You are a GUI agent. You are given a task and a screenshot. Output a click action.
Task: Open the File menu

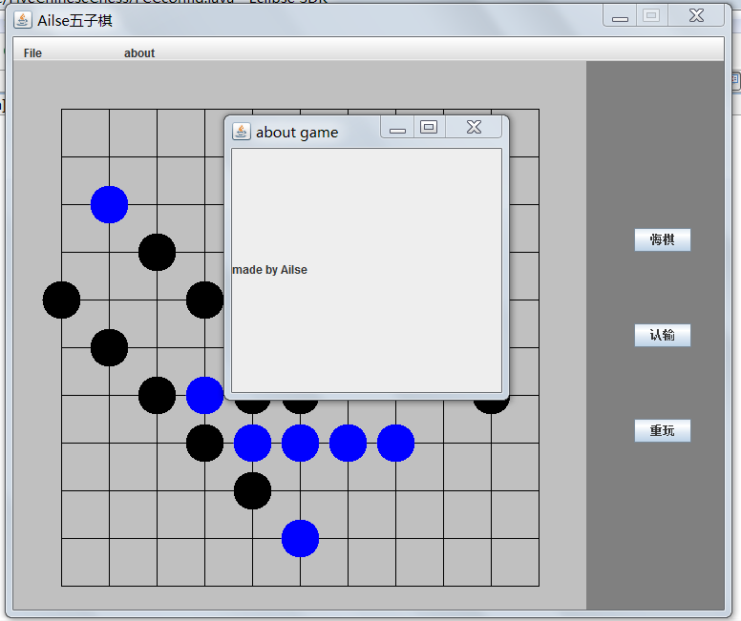tap(32, 52)
